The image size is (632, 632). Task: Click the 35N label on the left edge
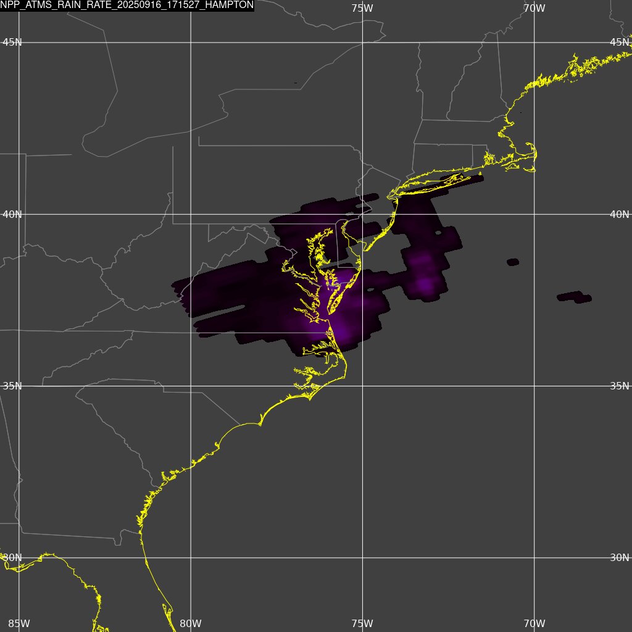tap(12, 386)
